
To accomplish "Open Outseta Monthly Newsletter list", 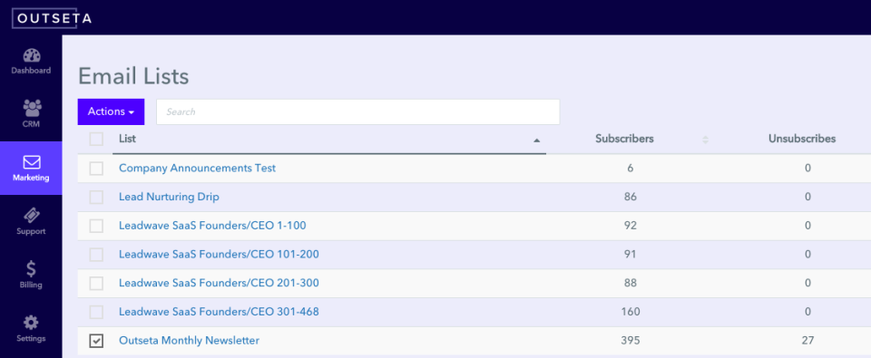I will tap(189, 341).
